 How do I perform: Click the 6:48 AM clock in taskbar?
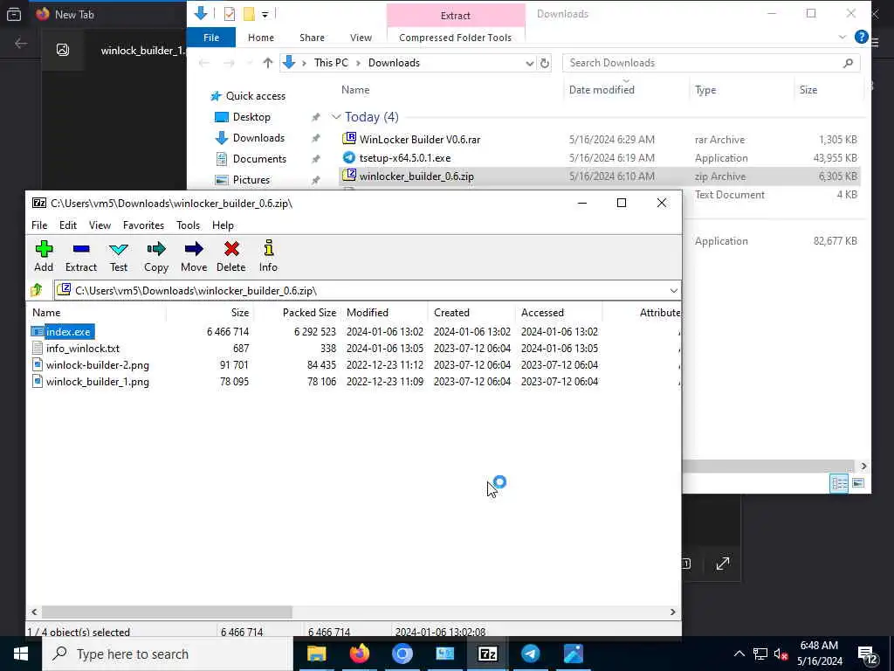pos(819,654)
